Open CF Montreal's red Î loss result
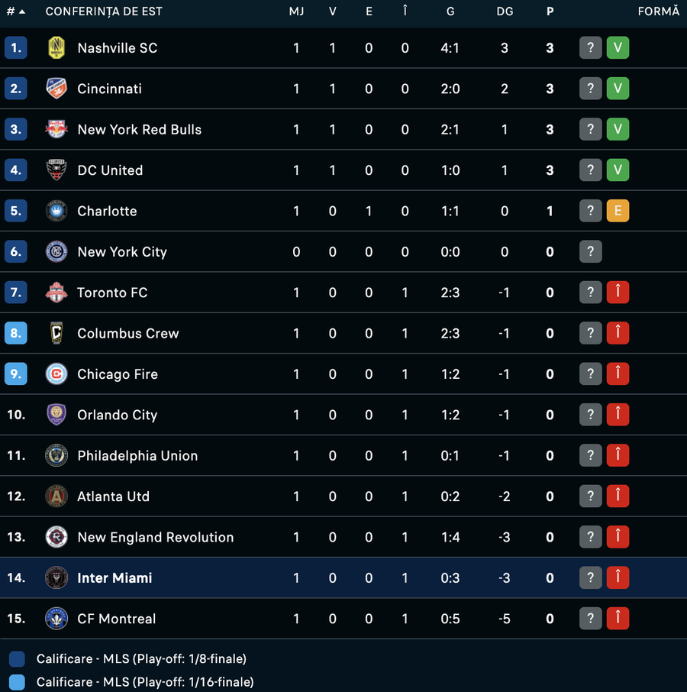The height and width of the screenshot is (692, 687). pyautogui.click(x=618, y=619)
